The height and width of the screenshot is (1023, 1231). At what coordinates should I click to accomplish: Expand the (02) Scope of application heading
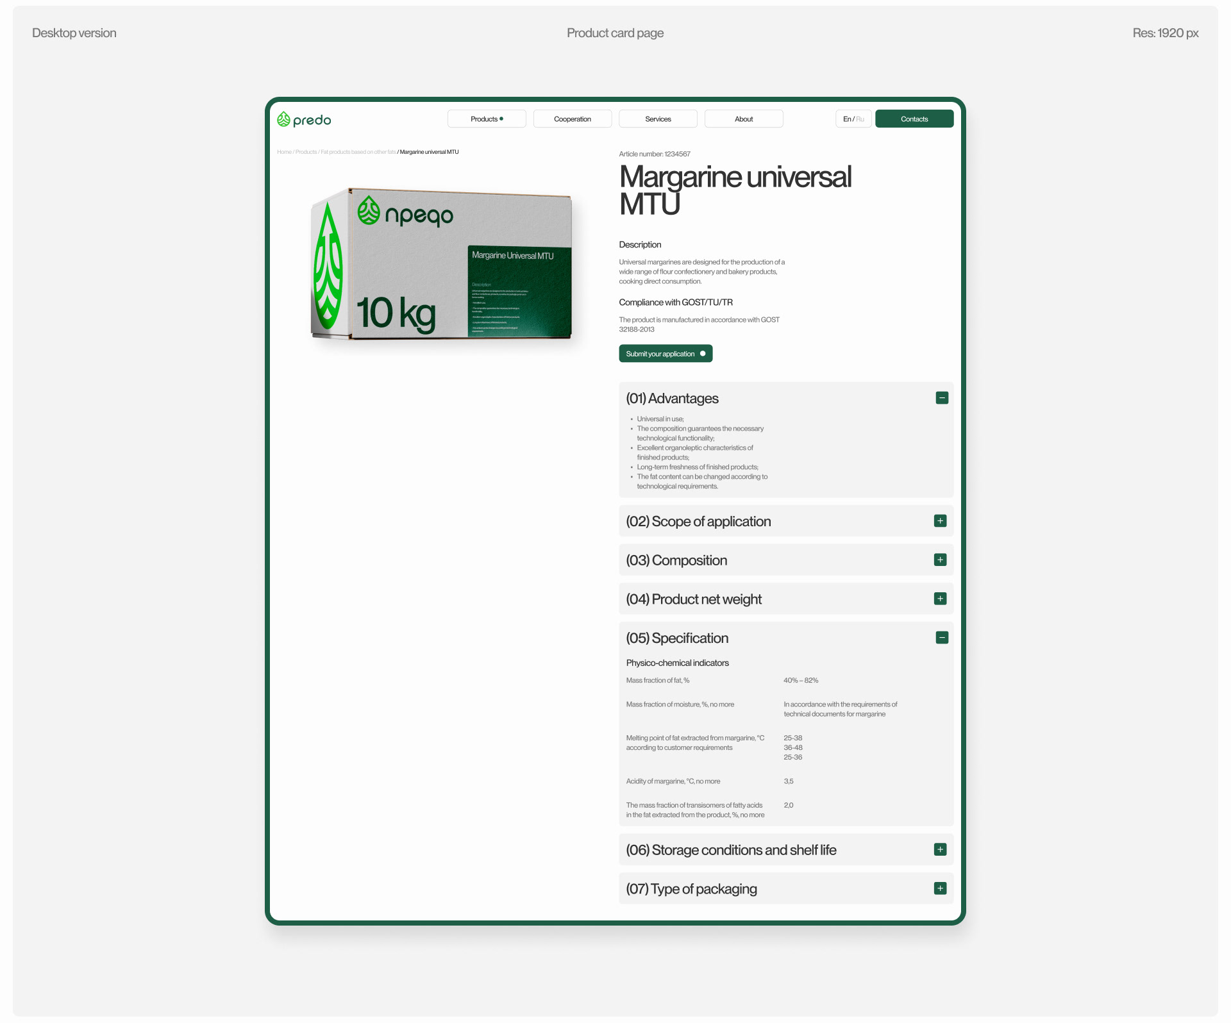(698, 522)
